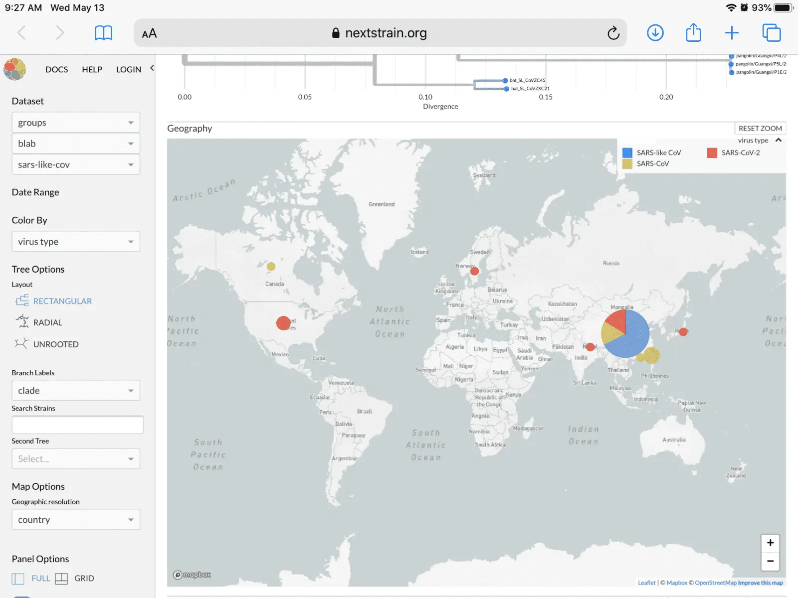Viewport: 798px width, 598px height.
Task: Open the DOCS menu item
Action: [x=56, y=69]
